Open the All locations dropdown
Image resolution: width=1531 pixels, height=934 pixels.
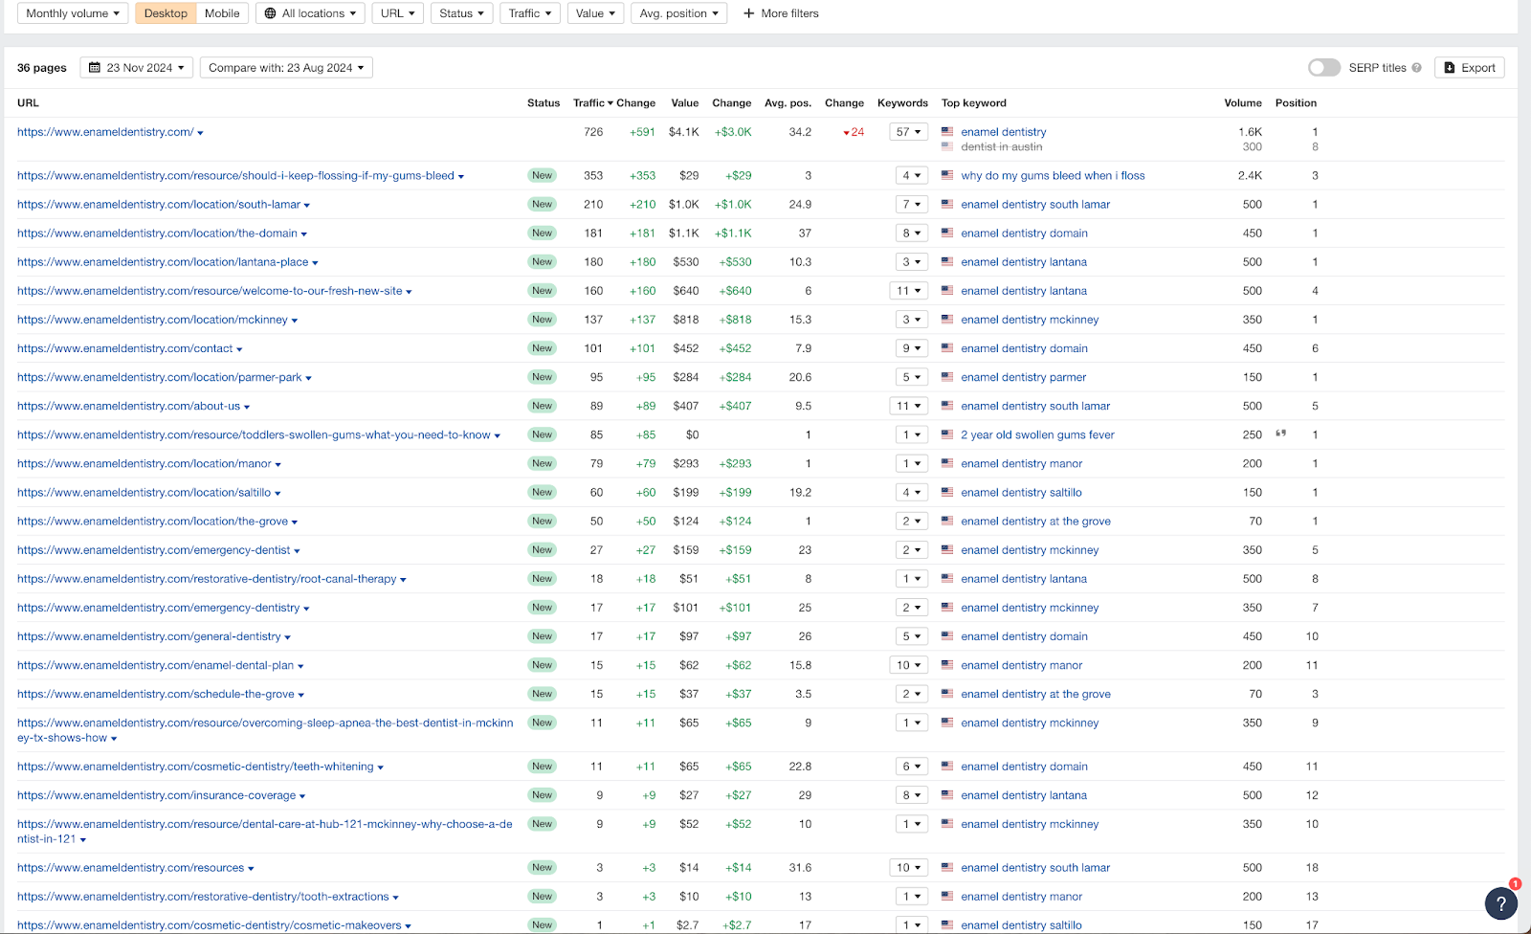point(310,13)
